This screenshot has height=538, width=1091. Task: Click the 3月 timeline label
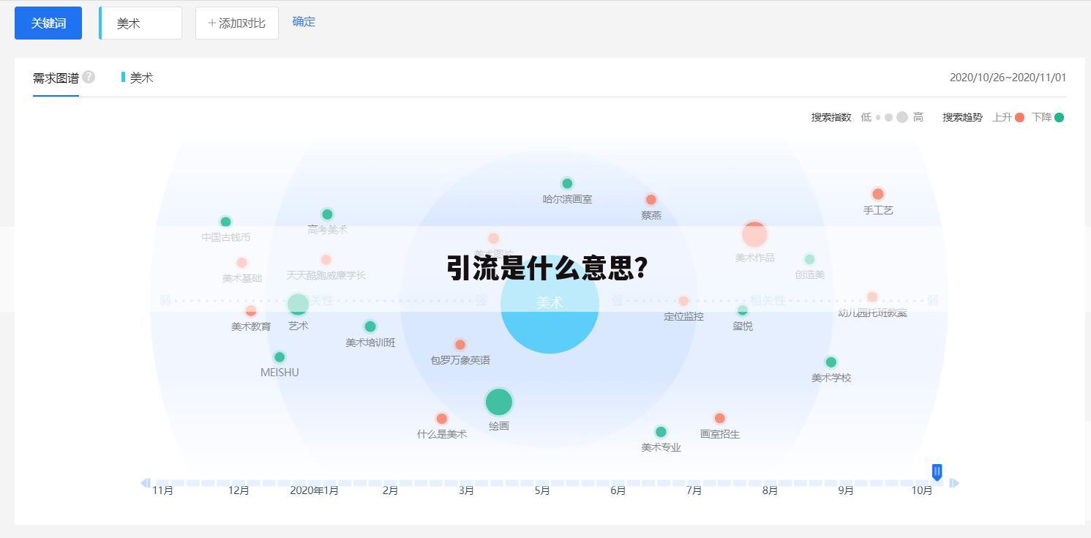[x=466, y=490]
